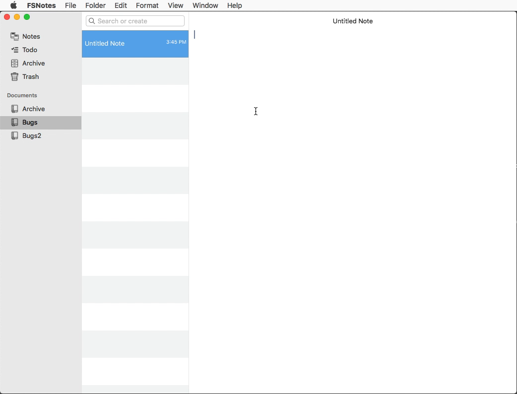
Task: Minimize the FSNotes window
Action: point(17,17)
